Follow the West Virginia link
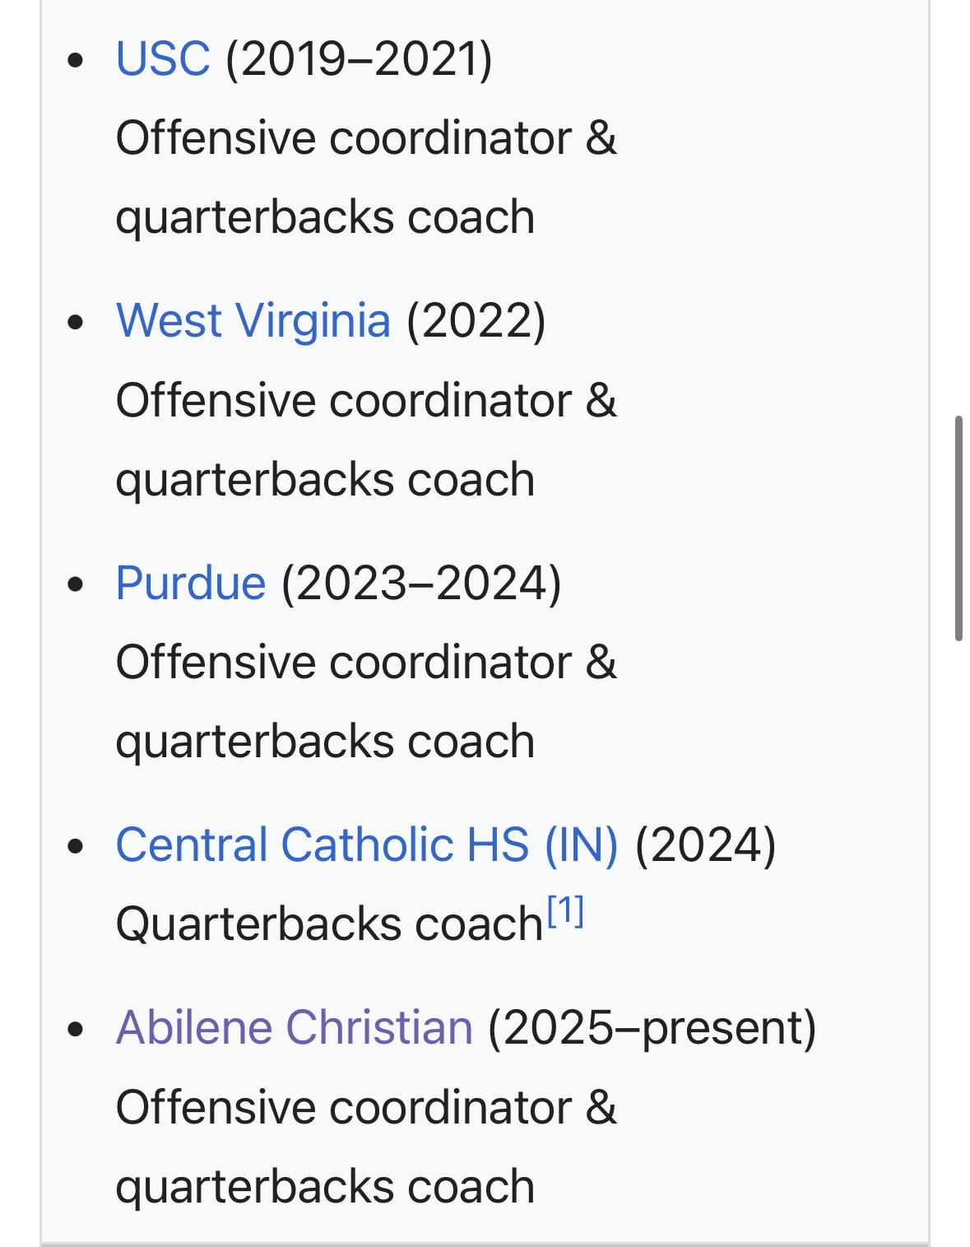Screen dimensions: 970x1247 tap(253, 321)
